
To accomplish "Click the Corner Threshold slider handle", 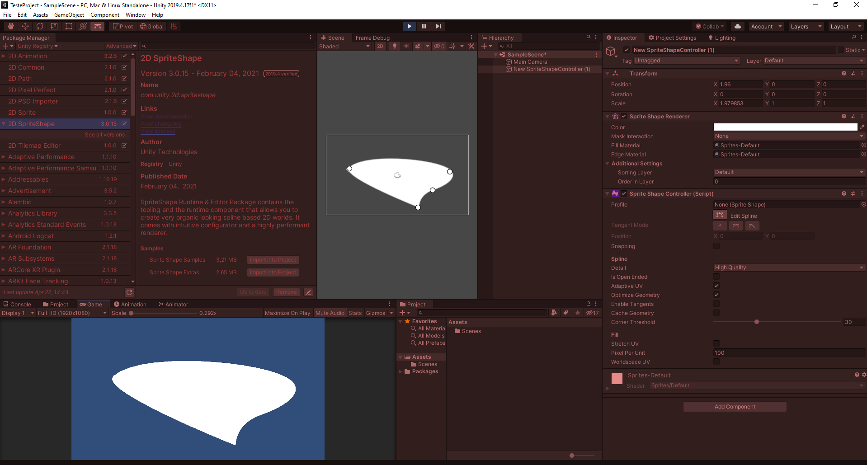I will (757, 322).
